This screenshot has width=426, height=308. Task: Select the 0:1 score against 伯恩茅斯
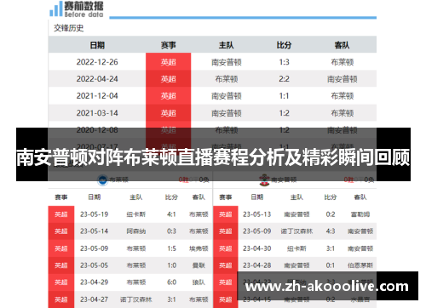click(x=331, y=265)
